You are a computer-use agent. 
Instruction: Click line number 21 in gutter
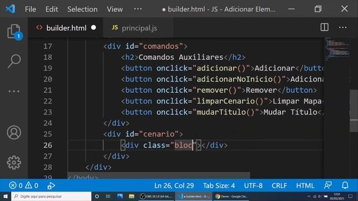point(48,90)
